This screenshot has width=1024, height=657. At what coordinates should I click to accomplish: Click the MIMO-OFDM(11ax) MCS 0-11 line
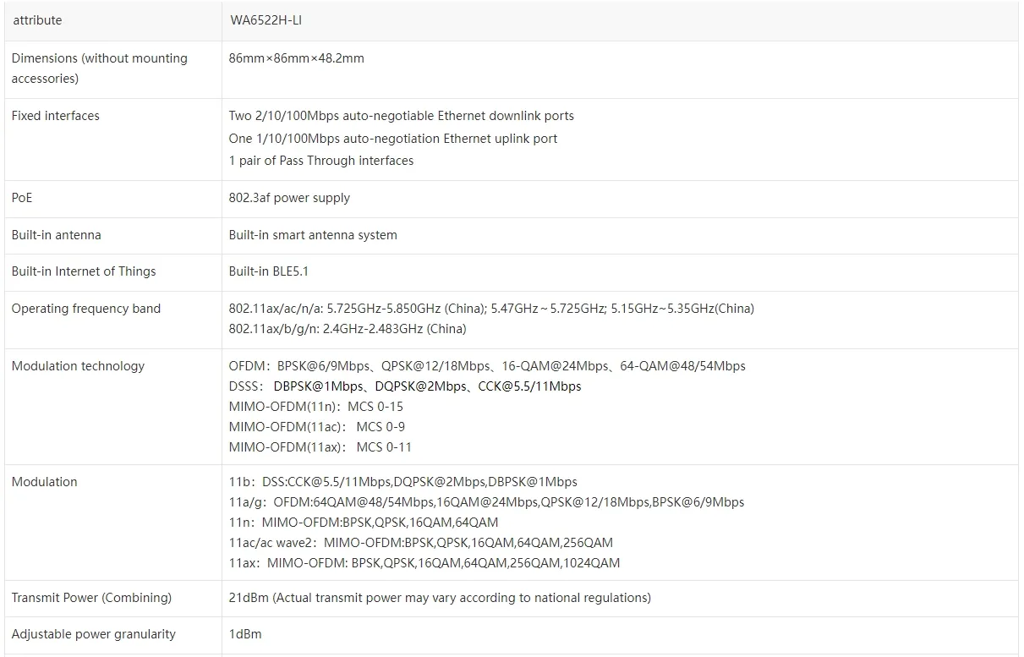320,447
